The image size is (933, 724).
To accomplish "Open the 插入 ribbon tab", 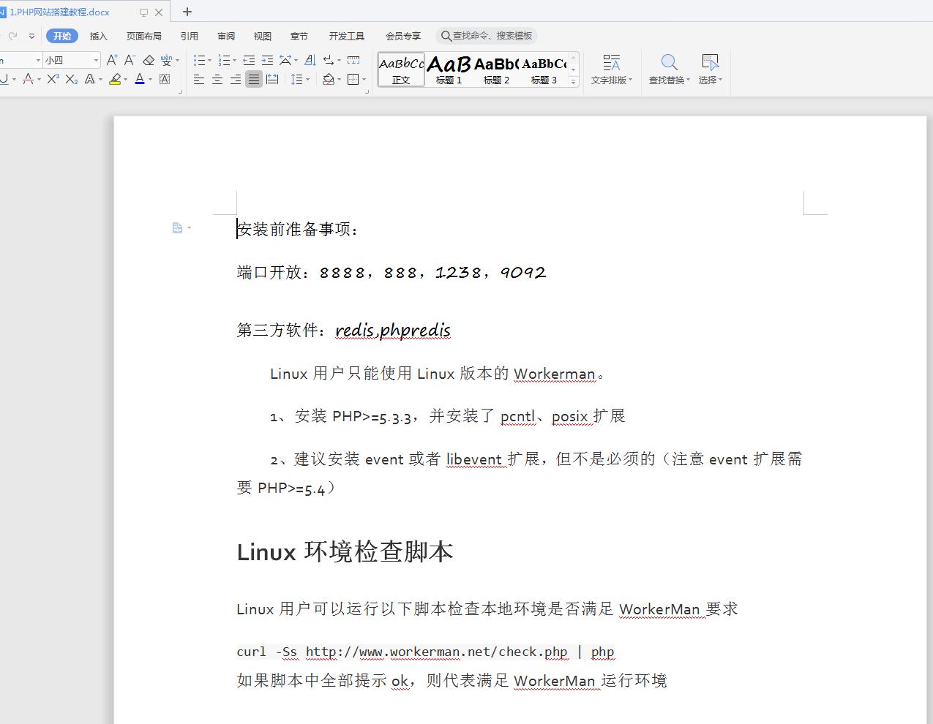I will point(98,36).
